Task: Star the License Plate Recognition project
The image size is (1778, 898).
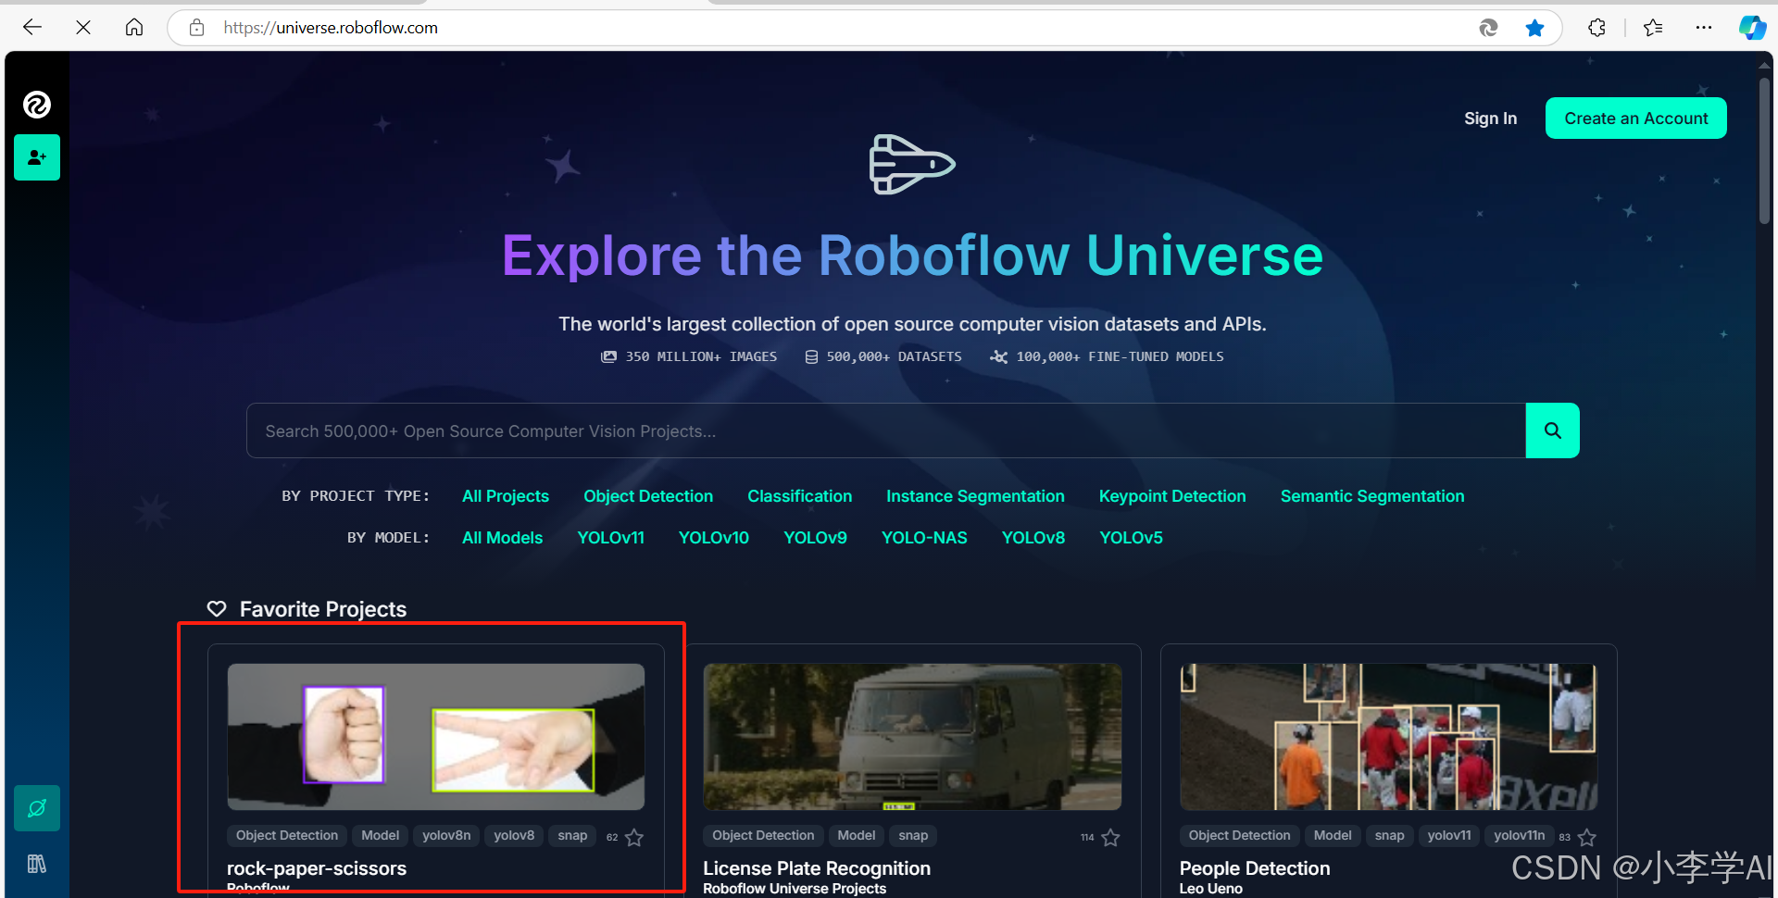Action: pos(1110,837)
